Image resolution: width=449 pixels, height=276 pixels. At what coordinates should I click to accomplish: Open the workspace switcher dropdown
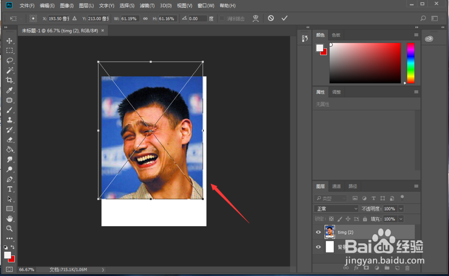click(x=436, y=18)
